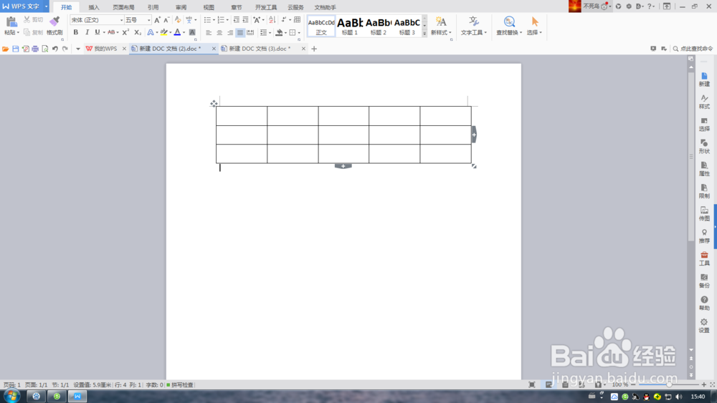The height and width of the screenshot is (403, 717).
Task: Click the Copy icon
Action: coord(27,32)
